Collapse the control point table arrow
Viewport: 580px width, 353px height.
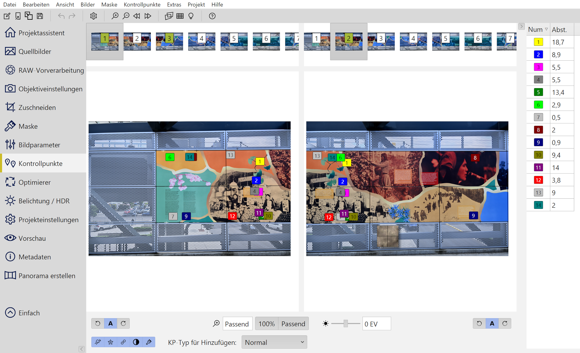pos(521,26)
